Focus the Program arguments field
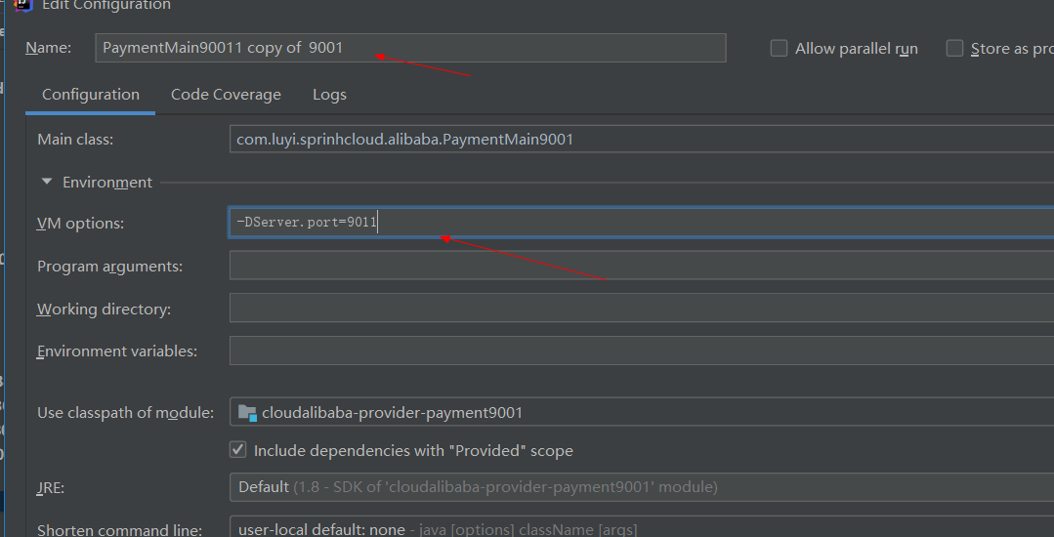1054x537 pixels. coord(641,266)
